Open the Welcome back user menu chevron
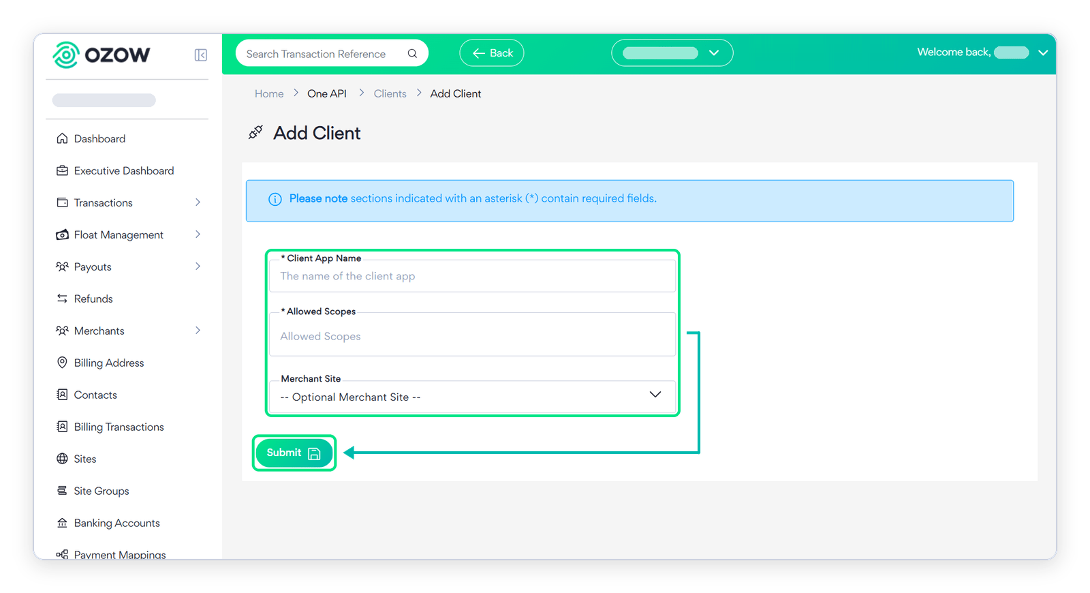This screenshot has height=593, width=1090. pyautogui.click(x=1043, y=52)
